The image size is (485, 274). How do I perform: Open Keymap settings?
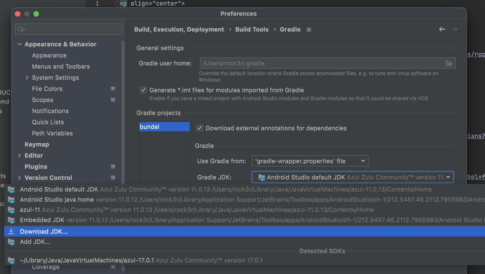[37, 144]
